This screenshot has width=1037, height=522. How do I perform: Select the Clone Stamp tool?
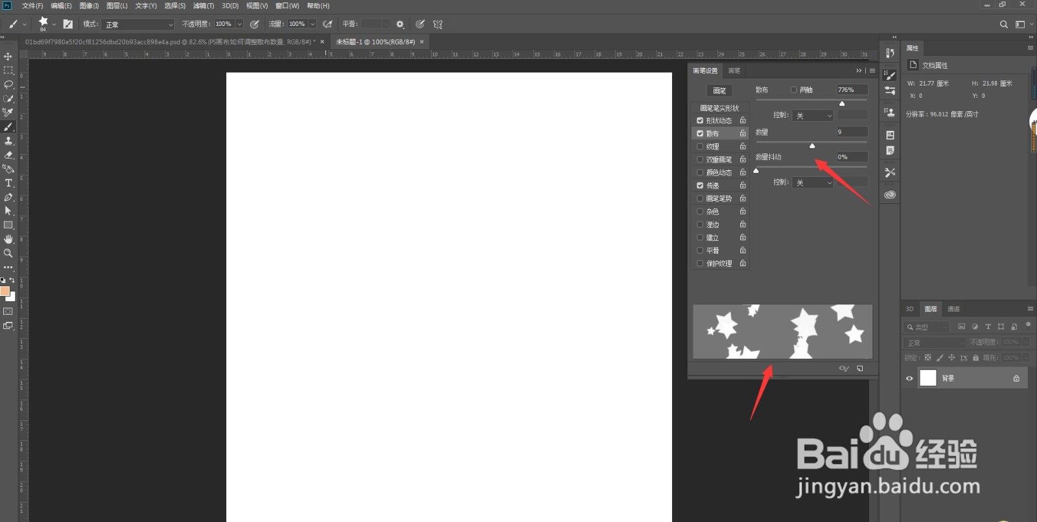[x=8, y=141]
